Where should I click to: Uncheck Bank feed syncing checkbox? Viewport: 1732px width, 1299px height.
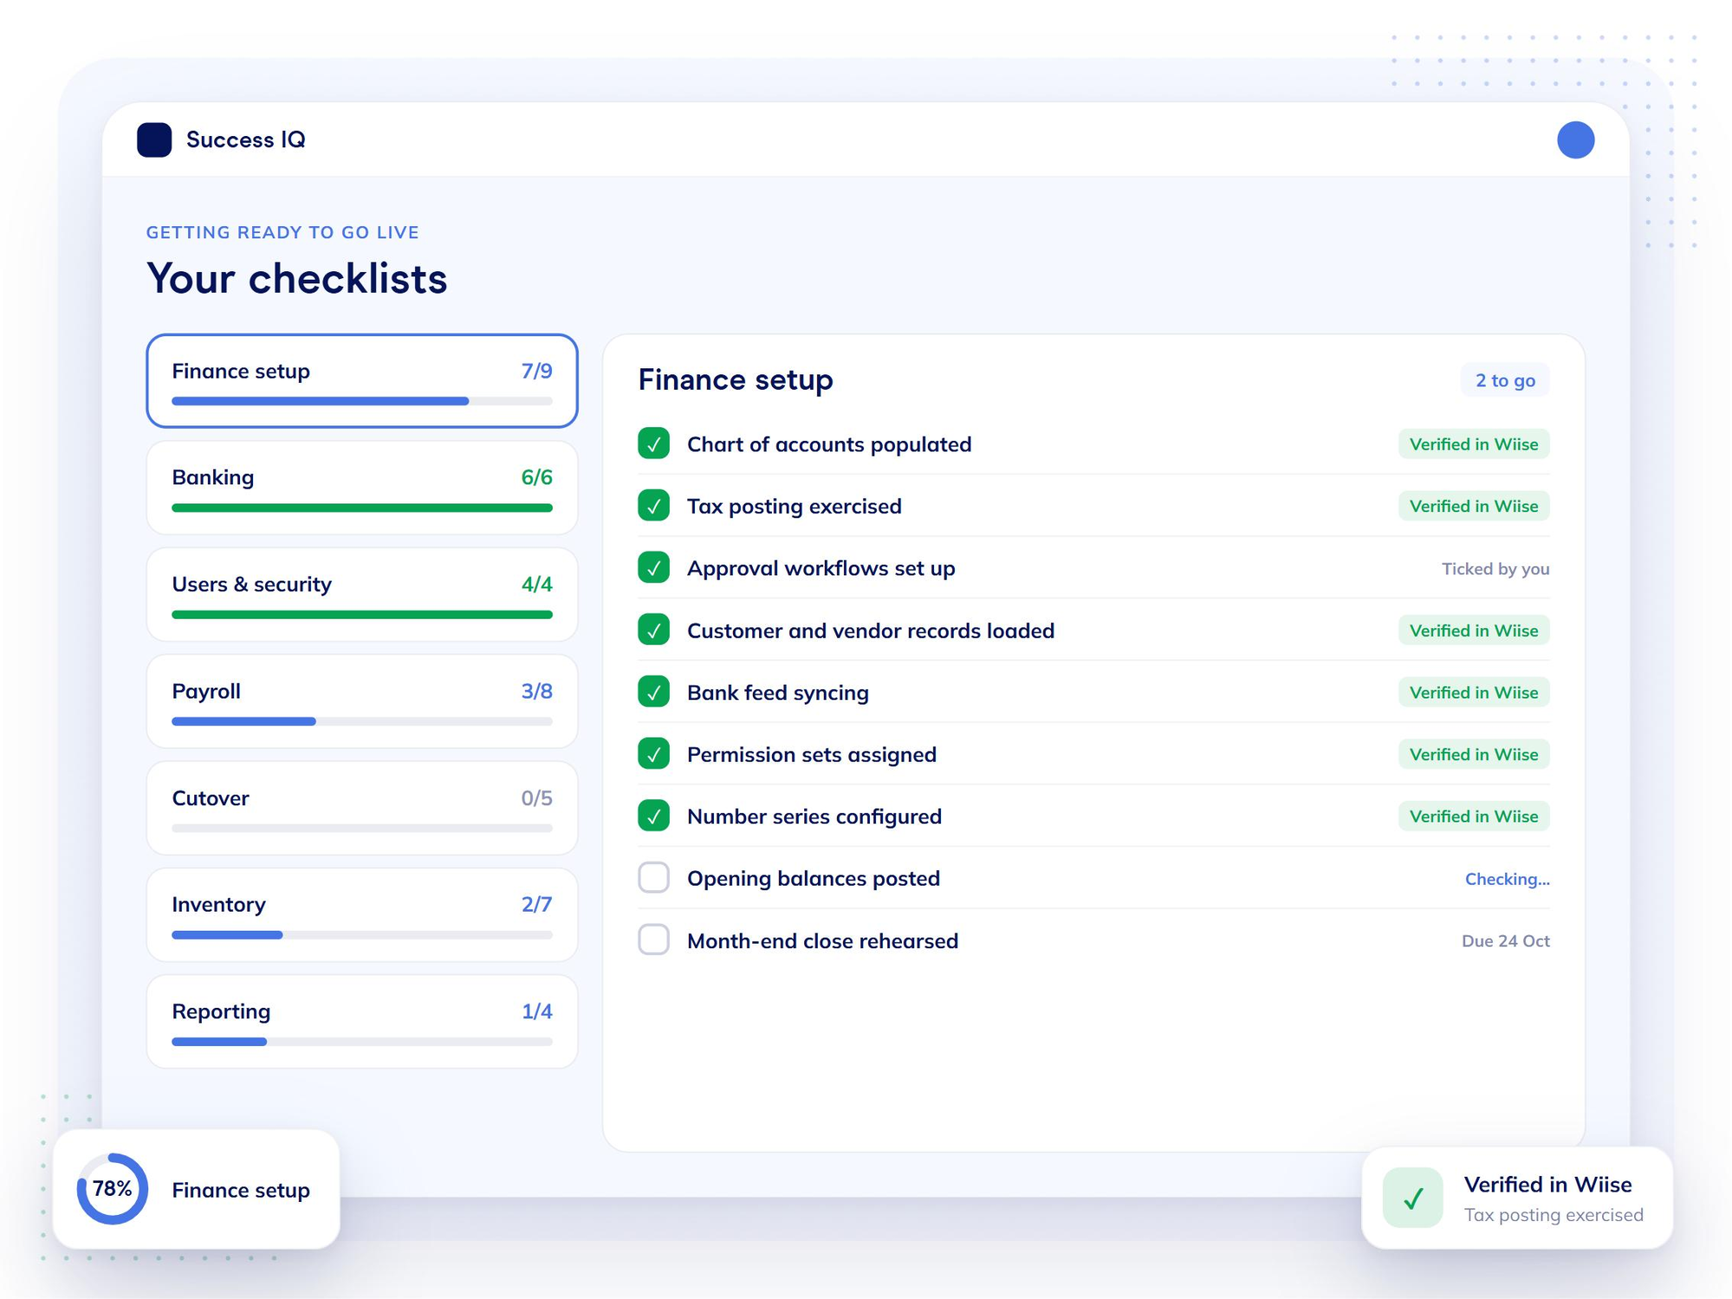(653, 692)
